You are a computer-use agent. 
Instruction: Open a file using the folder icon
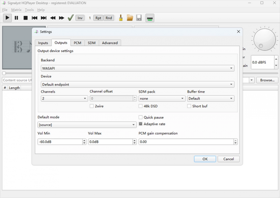[x=130, y=18]
